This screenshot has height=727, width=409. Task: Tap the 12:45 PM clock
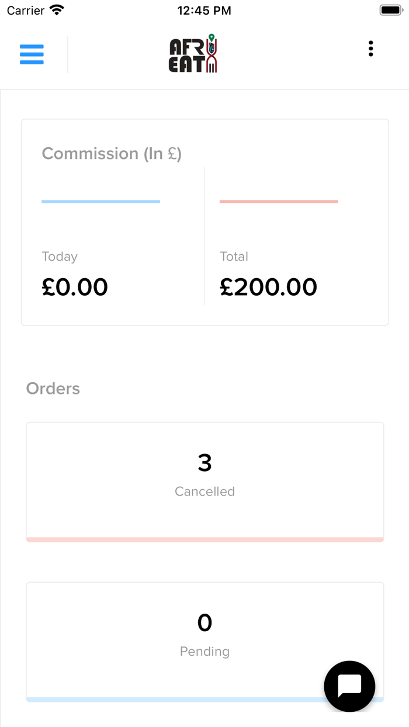204,11
